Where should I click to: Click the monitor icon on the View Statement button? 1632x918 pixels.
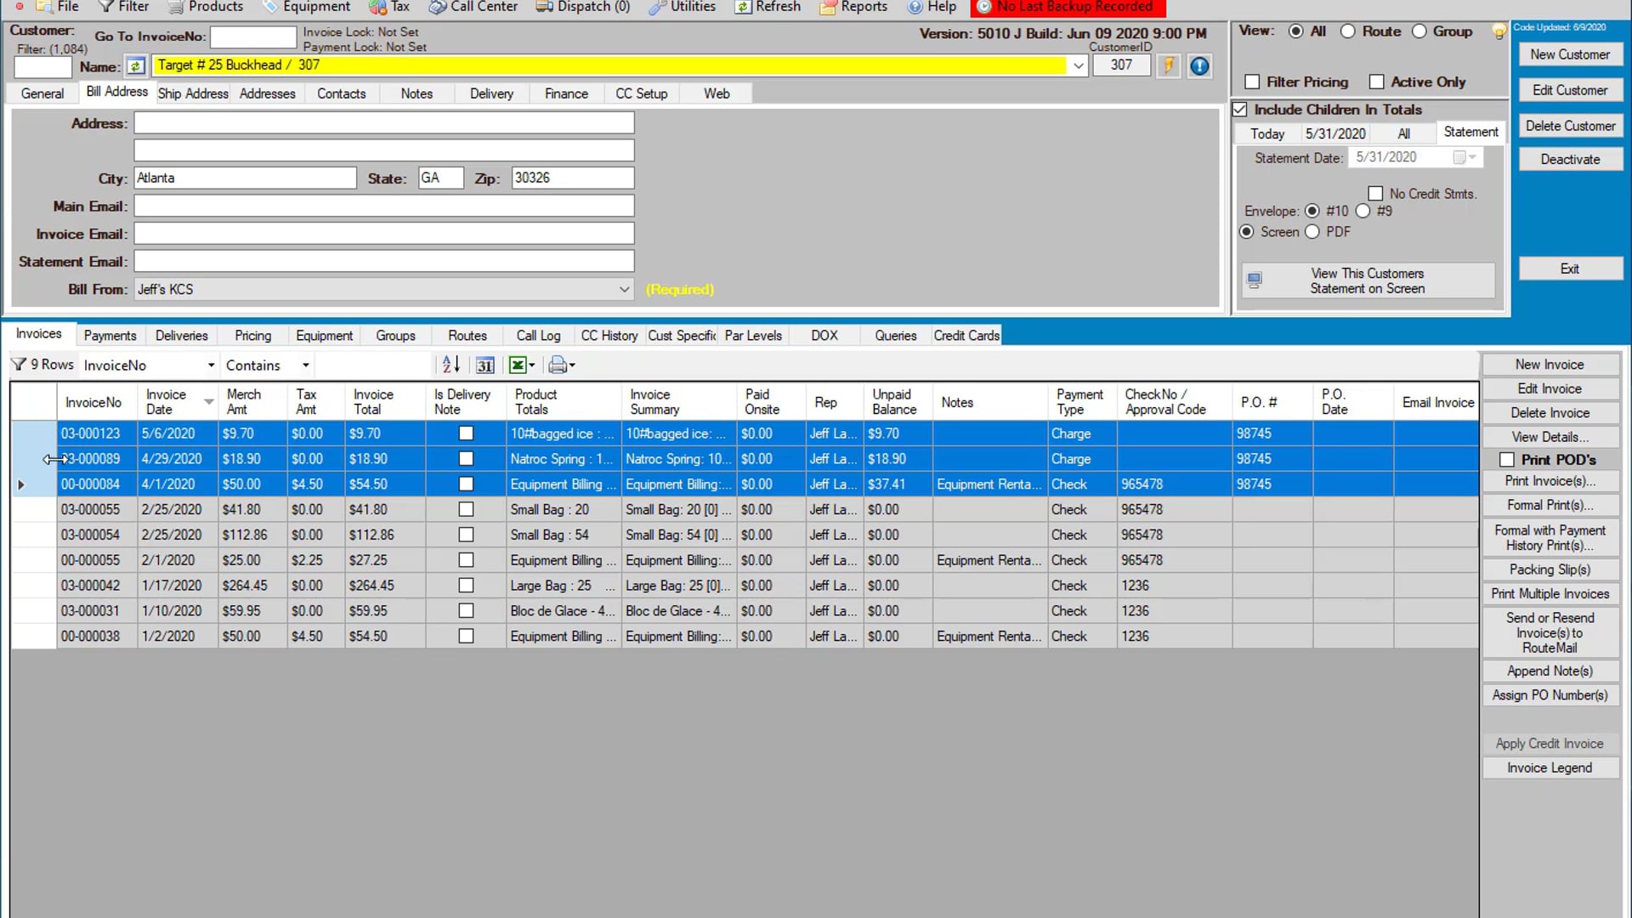[x=1255, y=280]
